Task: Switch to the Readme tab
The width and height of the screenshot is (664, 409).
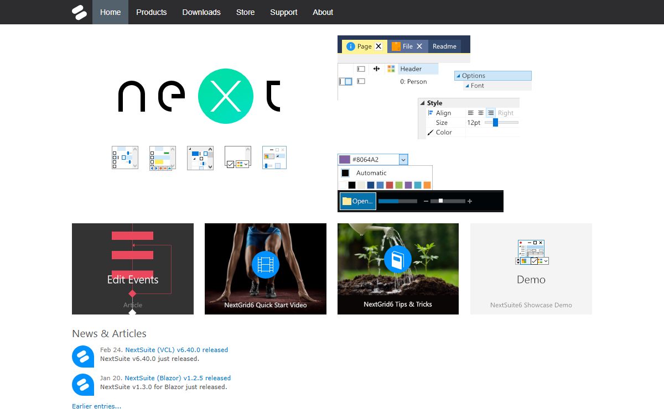Action: tap(444, 46)
